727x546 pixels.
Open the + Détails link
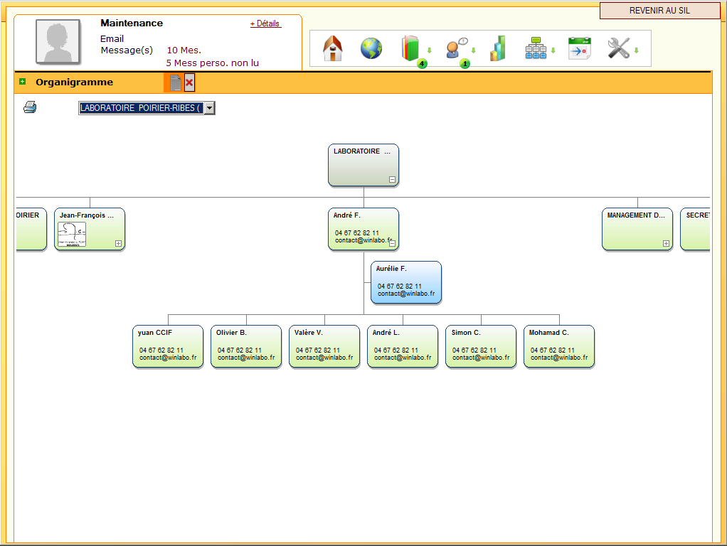(265, 23)
